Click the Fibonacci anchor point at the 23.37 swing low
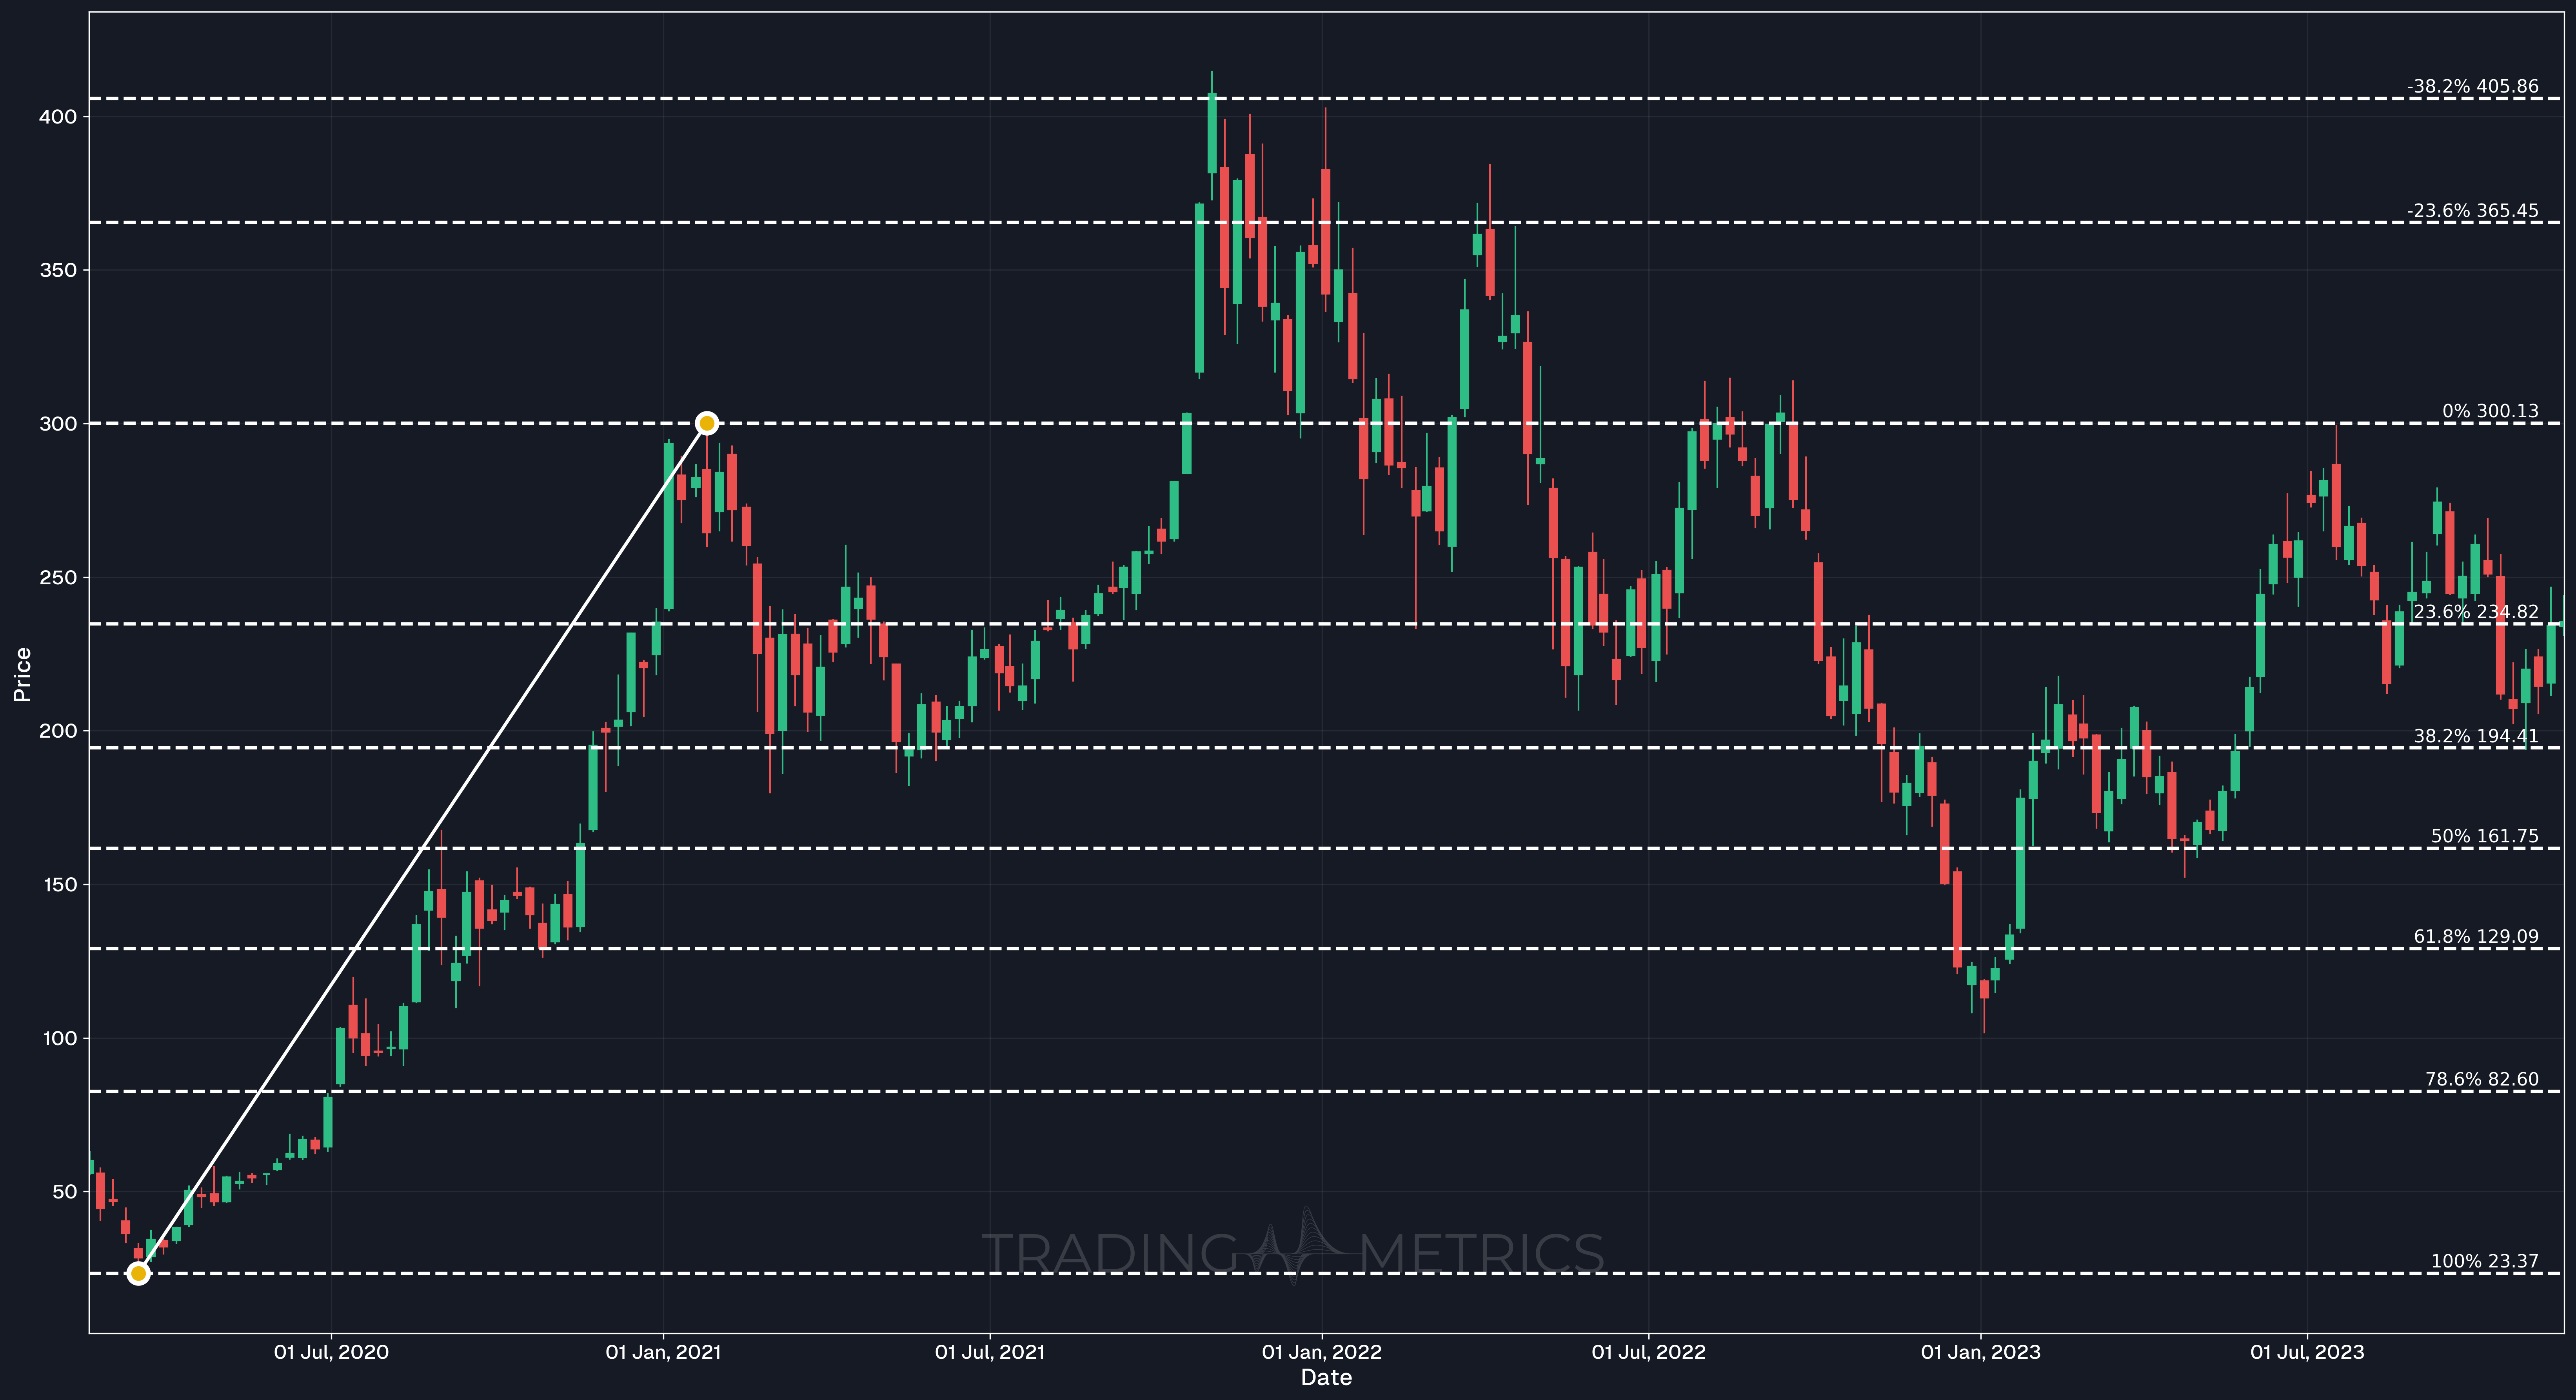This screenshot has width=2576, height=1400. (x=139, y=1273)
